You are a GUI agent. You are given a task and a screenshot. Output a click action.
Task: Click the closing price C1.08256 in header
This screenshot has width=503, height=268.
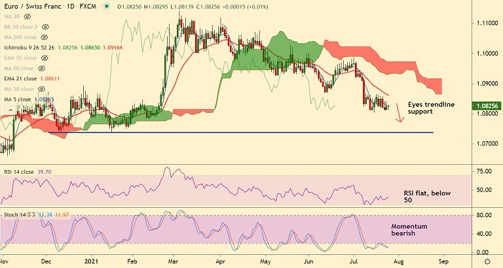(208, 7)
